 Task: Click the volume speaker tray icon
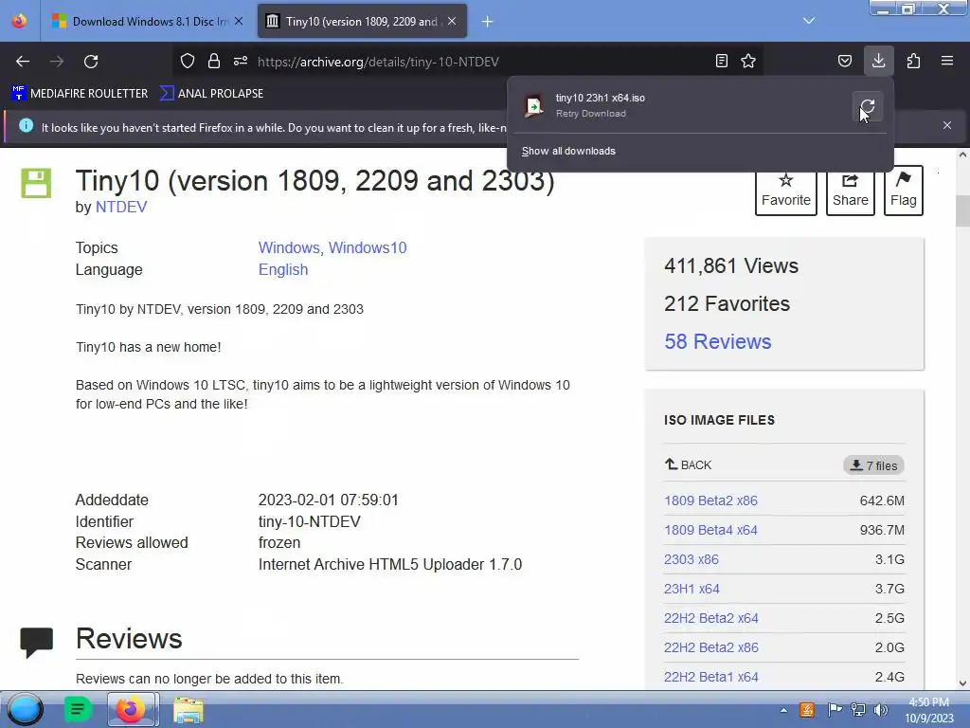coord(880,709)
